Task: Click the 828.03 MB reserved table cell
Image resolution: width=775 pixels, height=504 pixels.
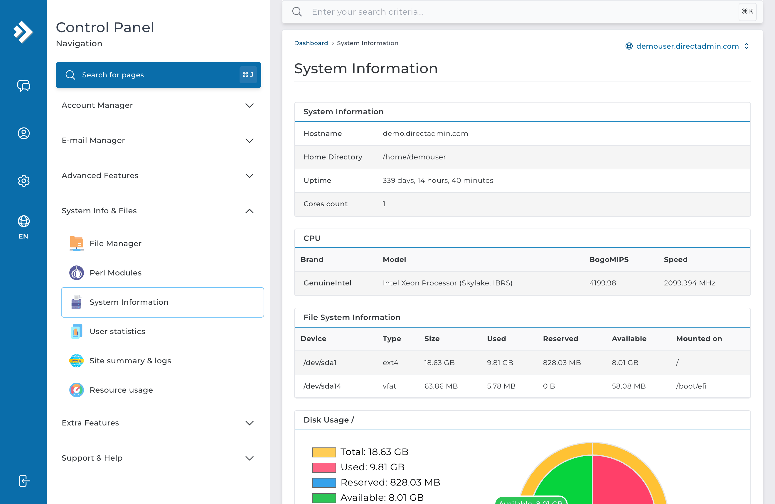Action: tap(562, 363)
